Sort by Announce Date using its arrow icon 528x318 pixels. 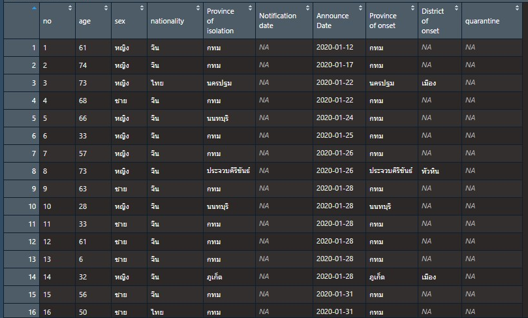click(x=360, y=8)
